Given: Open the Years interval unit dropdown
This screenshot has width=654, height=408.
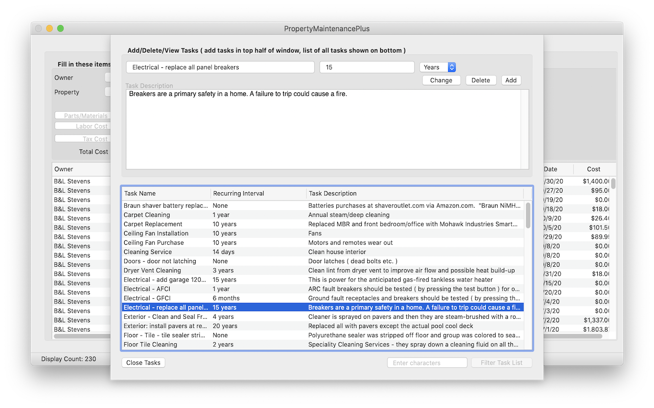Looking at the screenshot, I should tap(437, 67).
